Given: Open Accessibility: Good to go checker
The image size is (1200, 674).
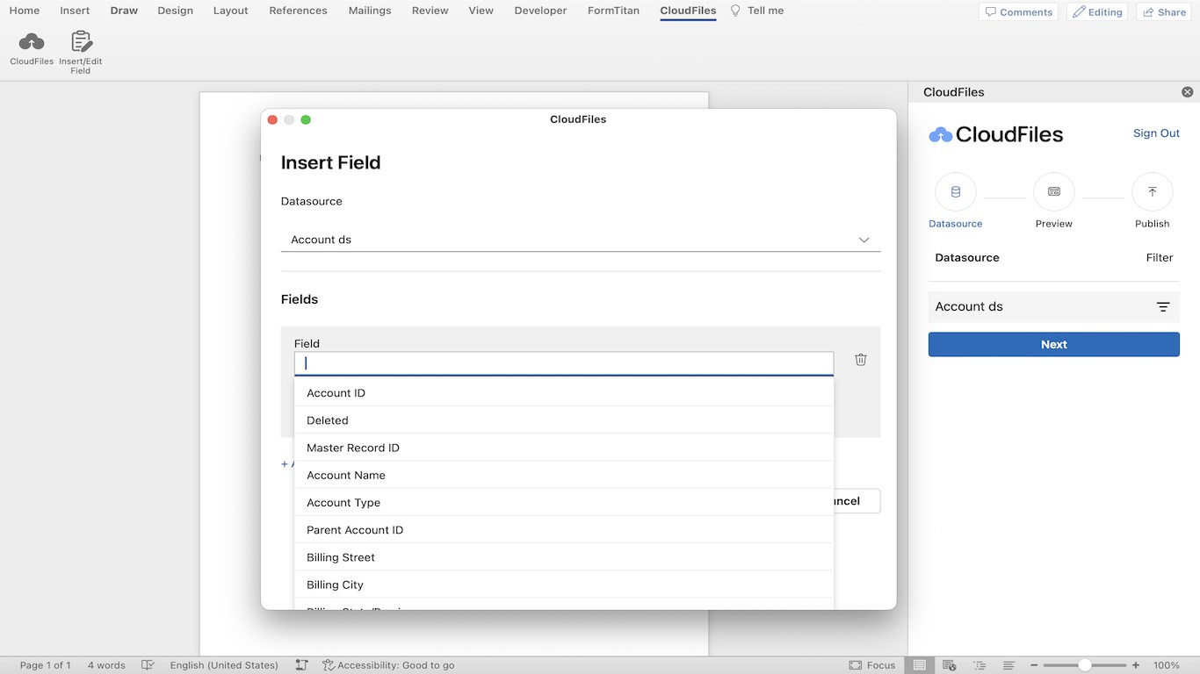Looking at the screenshot, I should coord(388,665).
